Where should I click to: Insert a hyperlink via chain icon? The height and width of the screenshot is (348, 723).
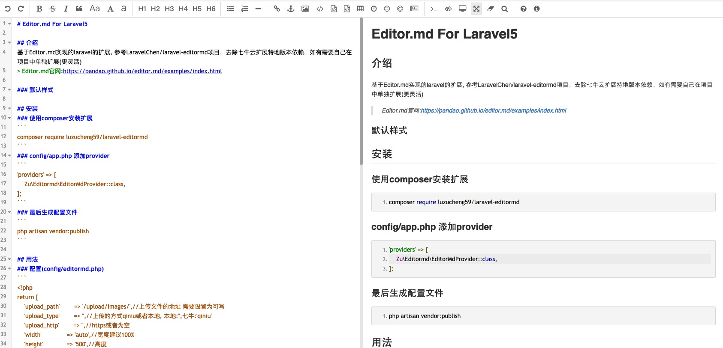point(277,9)
